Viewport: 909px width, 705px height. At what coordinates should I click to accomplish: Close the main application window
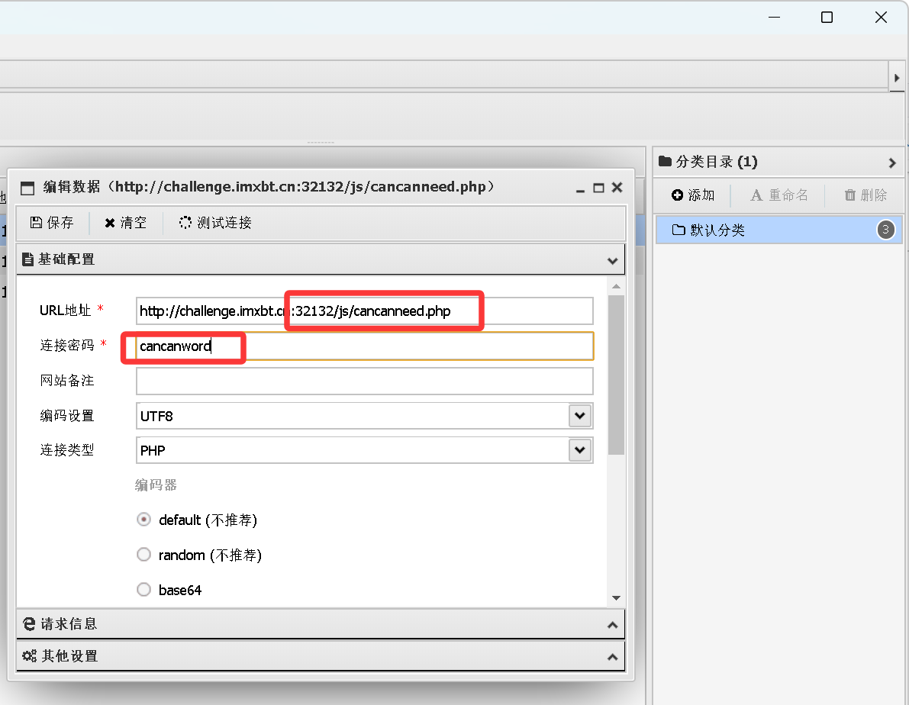coord(882,18)
